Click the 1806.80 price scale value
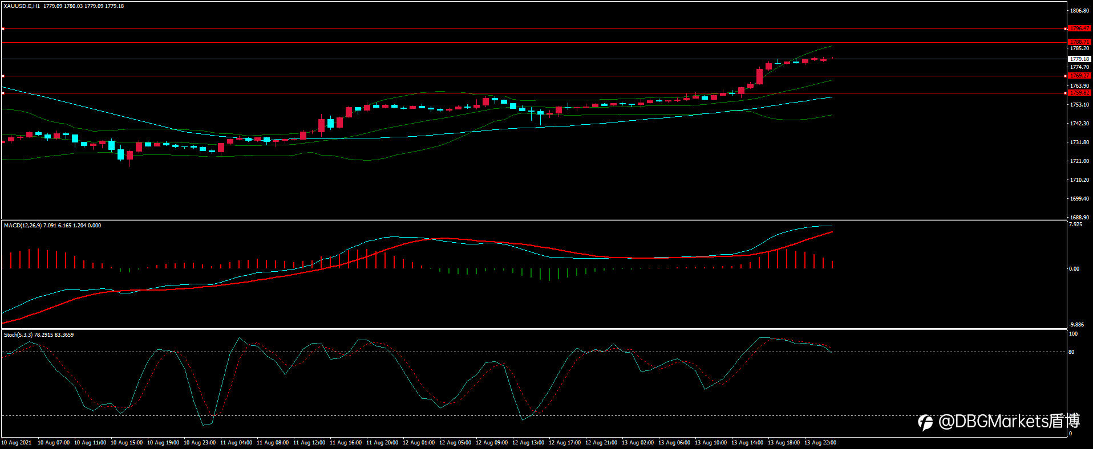 (1079, 11)
